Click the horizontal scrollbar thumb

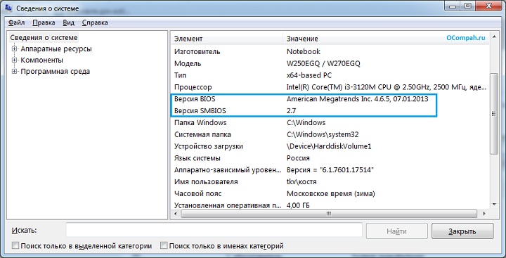[x=329, y=214]
